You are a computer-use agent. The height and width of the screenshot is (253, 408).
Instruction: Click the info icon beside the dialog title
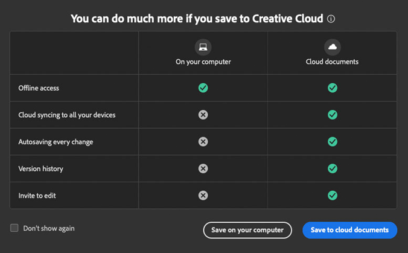(331, 19)
